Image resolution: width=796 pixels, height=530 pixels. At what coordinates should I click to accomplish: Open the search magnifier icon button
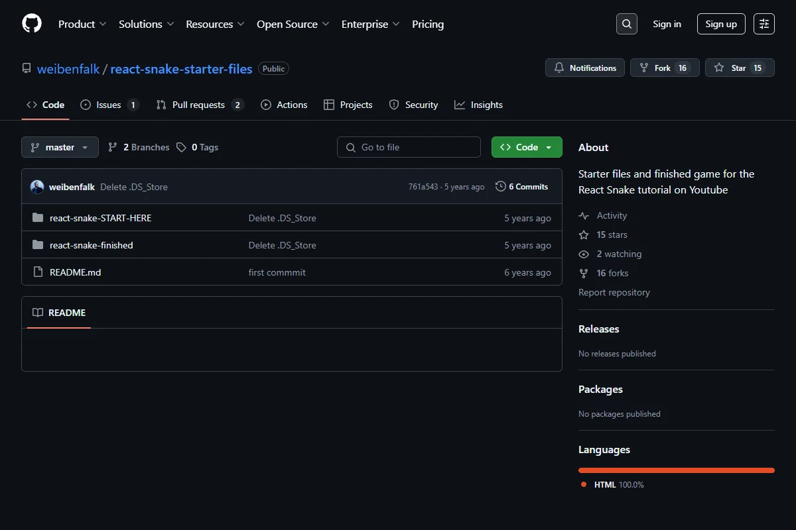(x=626, y=24)
